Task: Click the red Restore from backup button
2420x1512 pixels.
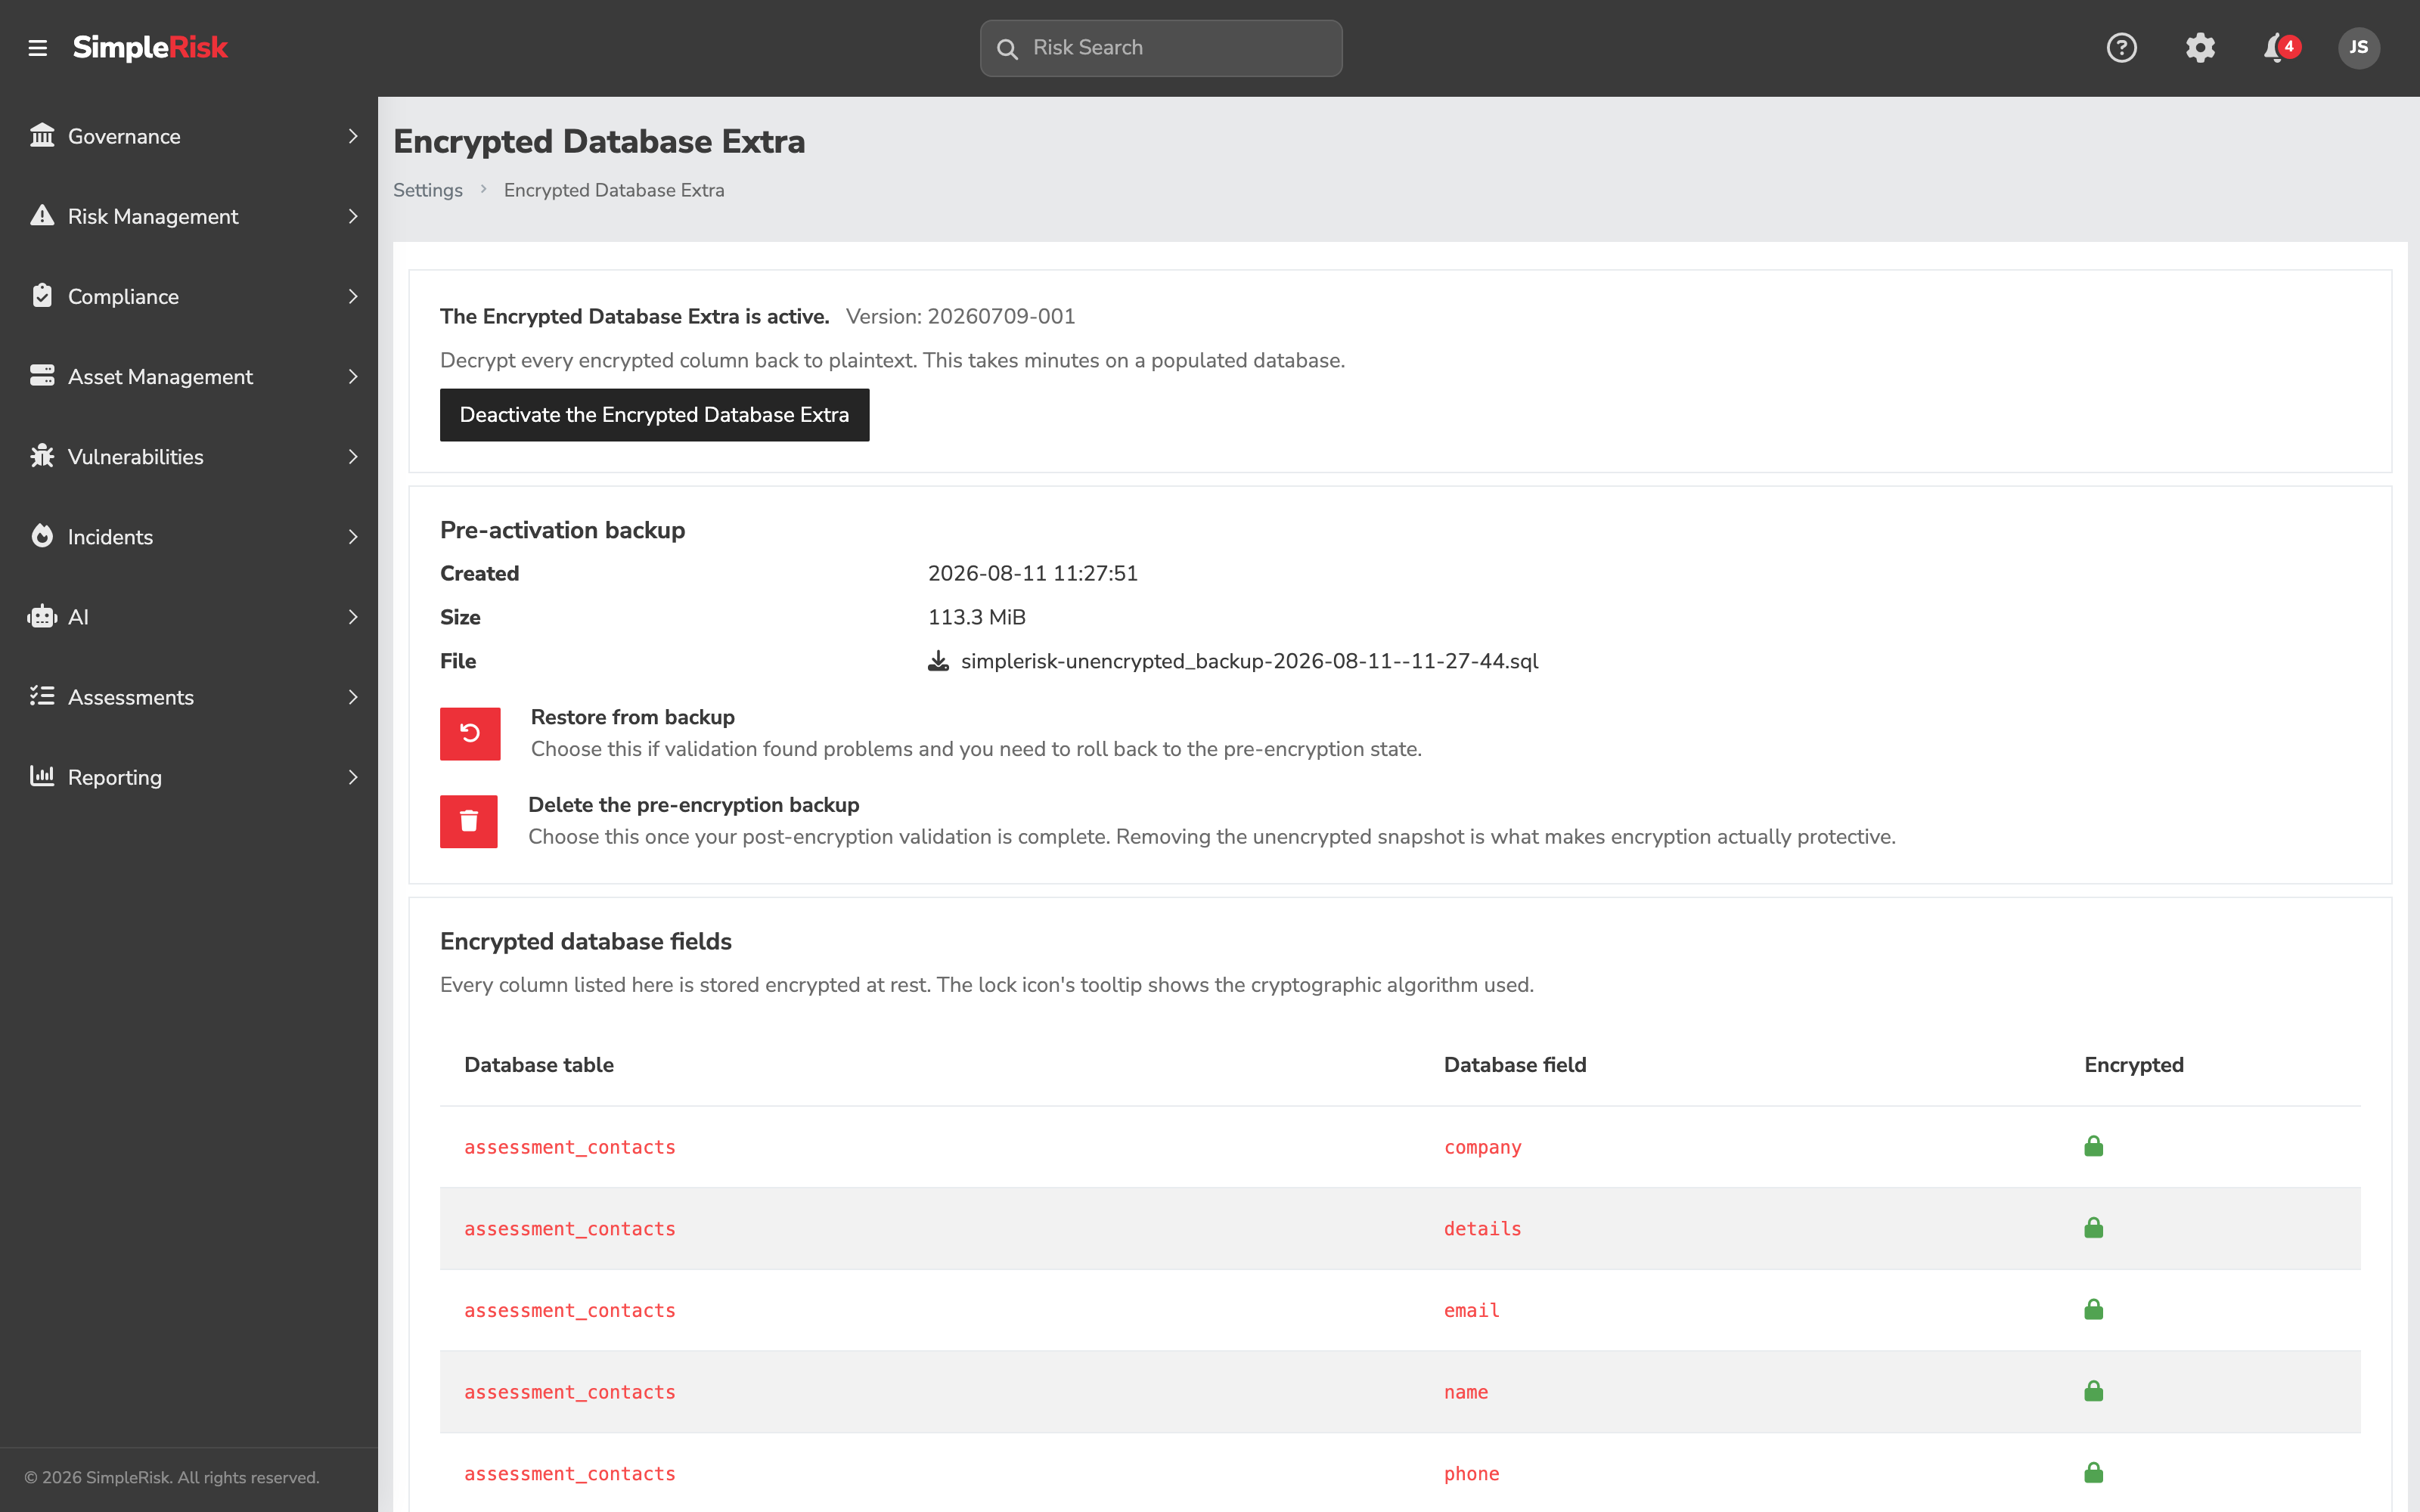Action: pos(470,733)
